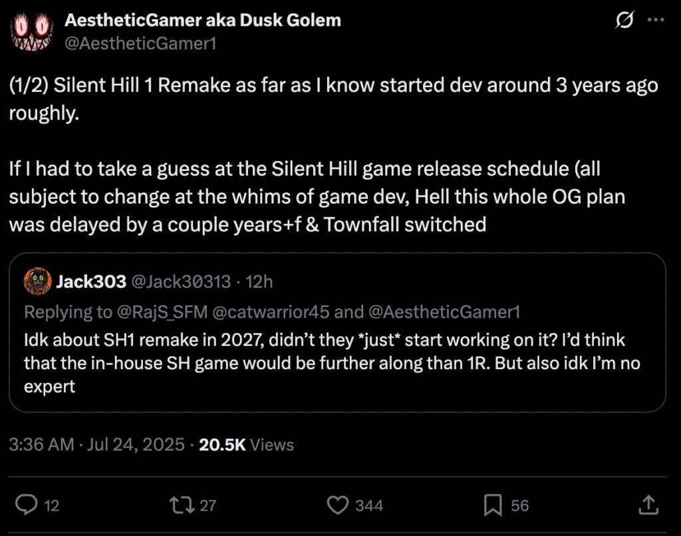The width and height of the screenshot is (681, 536).
Task: Open Jack303's cat avatar
Action: 38,281
